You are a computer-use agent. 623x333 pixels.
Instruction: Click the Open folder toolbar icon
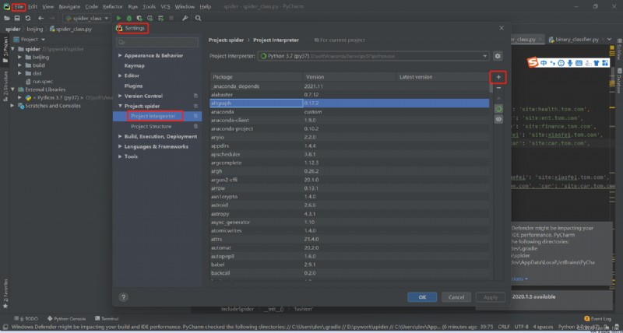[x=7, y=18]
